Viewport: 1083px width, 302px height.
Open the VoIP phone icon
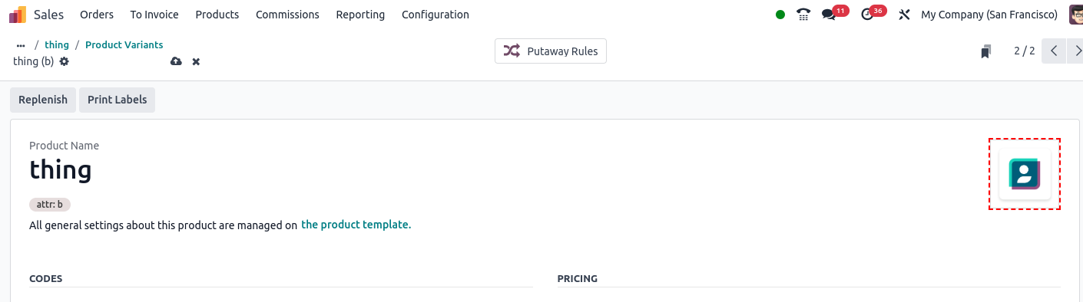tap(803, 15)
